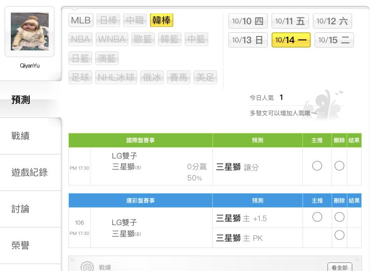Image resolution: width=373 pixels, height=271 pixels.
Task: Select the NBA league filter
Action: [81, 39]
